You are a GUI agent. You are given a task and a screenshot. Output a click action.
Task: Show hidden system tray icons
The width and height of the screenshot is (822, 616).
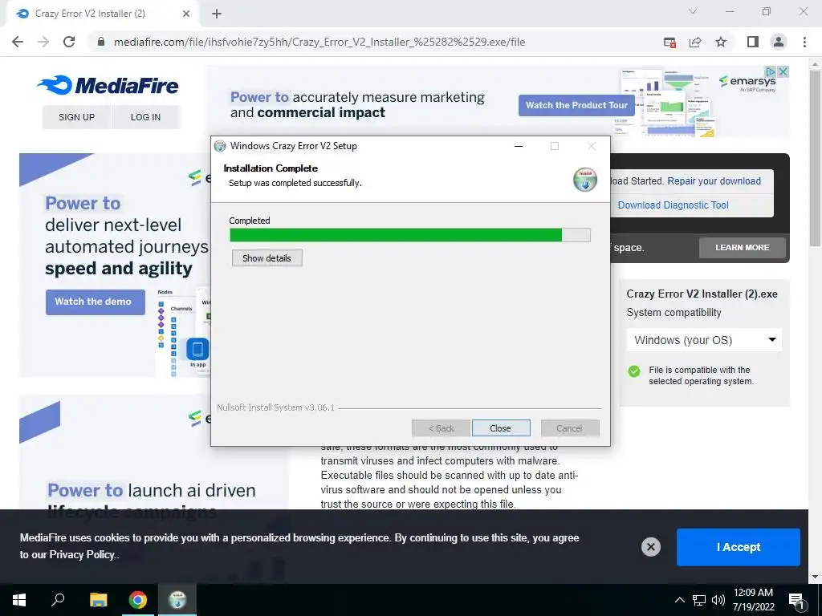tap(679, 600)
